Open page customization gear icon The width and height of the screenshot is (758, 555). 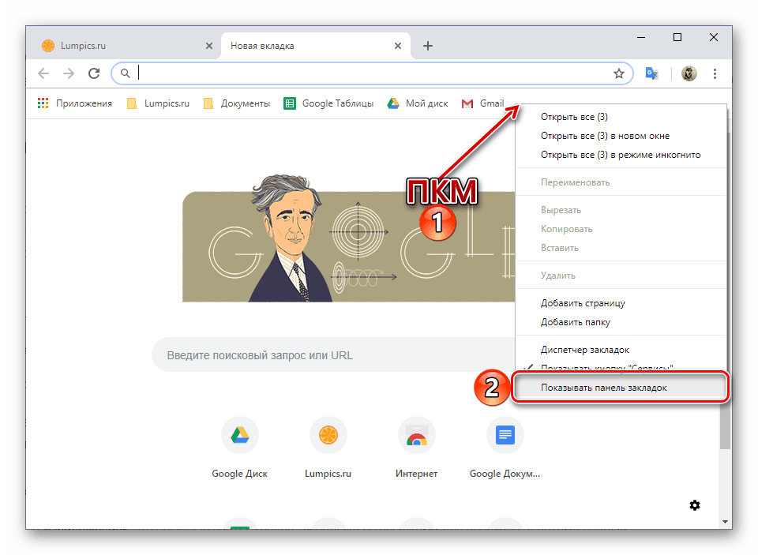(x=695, y=505)
